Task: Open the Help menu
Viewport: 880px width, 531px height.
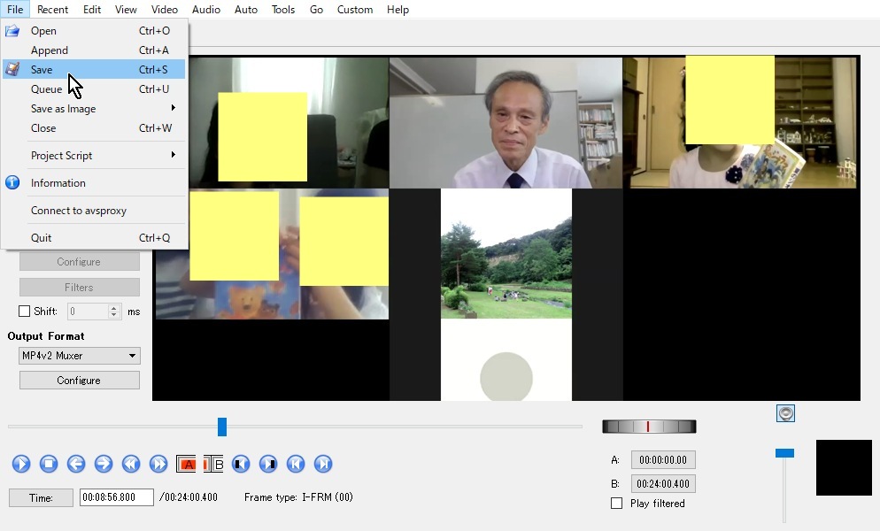Action: [398, 10]
